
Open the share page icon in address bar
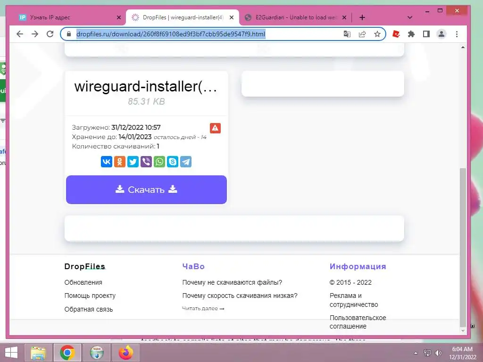tap(362, 34)
